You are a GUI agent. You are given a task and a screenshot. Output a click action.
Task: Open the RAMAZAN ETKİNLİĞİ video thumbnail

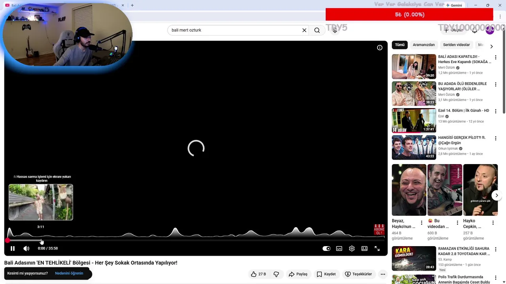coord(414,258)
